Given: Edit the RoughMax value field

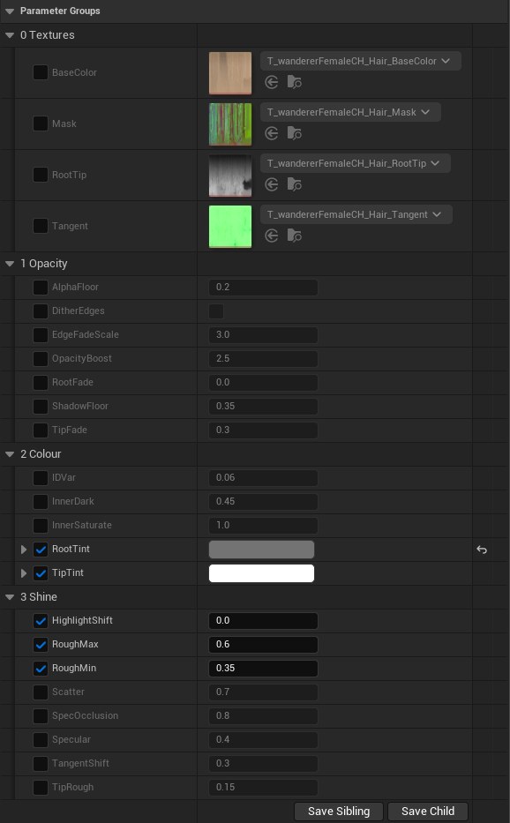Looking at the screenshot, I should tap(263, 644).
